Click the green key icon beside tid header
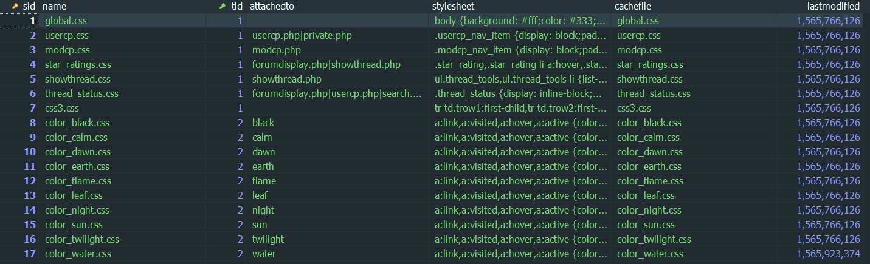The width and height of the screenshot is (870, 264). tap(222, 6)
